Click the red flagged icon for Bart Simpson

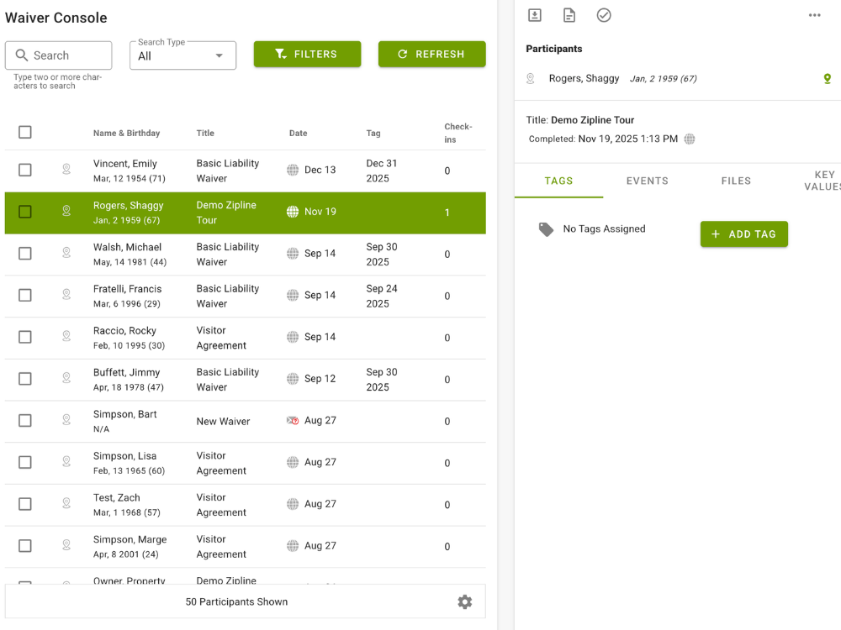(x=293, y=421)
